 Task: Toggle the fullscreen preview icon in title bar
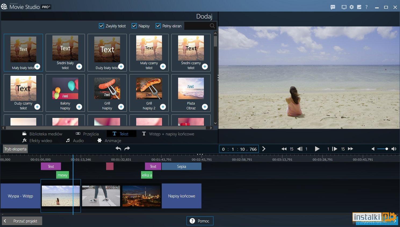[x=344, y=7]
